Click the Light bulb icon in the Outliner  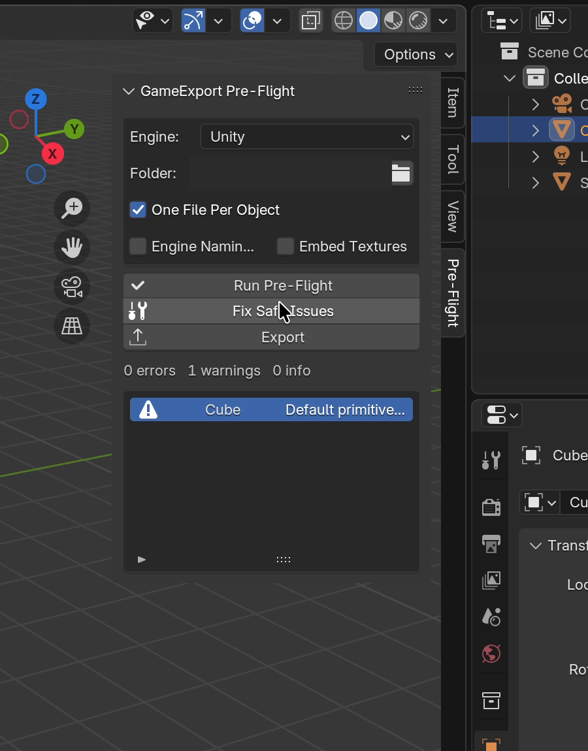point(562,155)
